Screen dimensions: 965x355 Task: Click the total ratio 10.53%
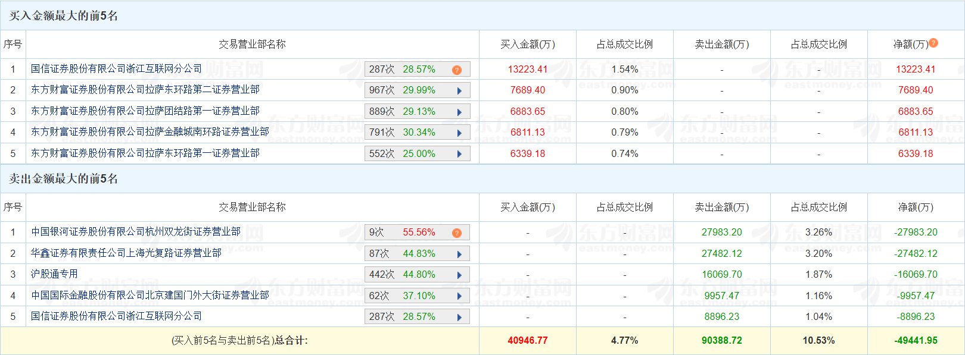click(818, 341)
